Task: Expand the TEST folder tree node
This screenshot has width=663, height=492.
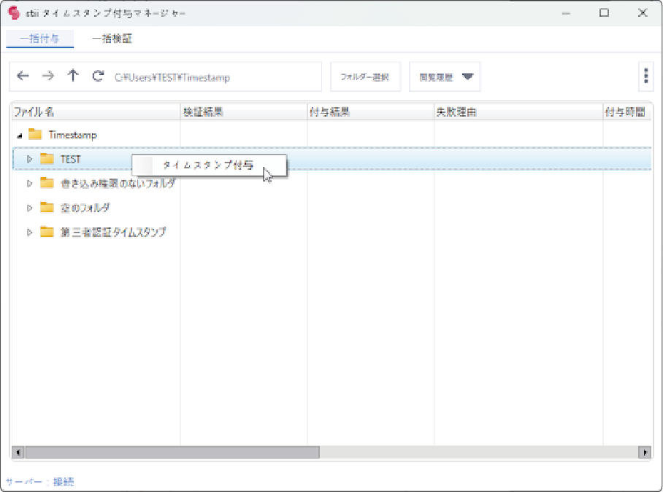Action: (30, 159)
